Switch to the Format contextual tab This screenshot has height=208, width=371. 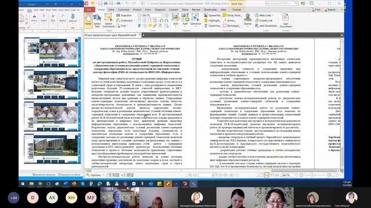(237, 10)
